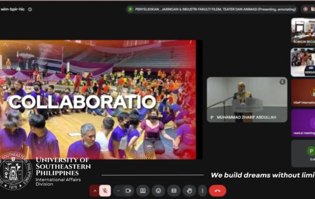The width and height of the screenshot is (315, 199).
Task: Click the red recording indicator icon
Action: pyautogui.click(x=306, y=9)
